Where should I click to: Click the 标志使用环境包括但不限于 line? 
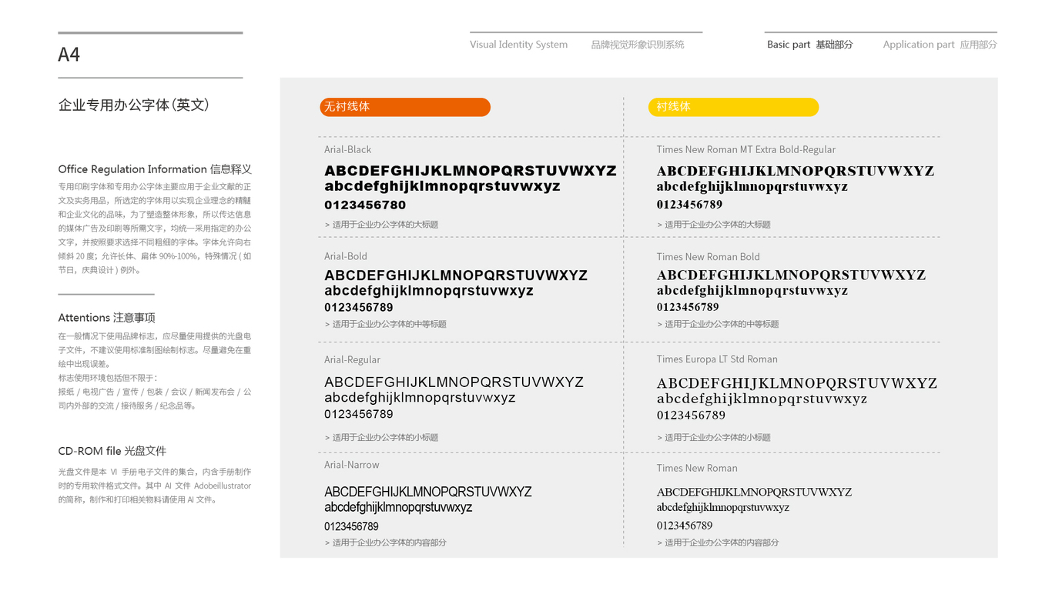click(108, 378)
